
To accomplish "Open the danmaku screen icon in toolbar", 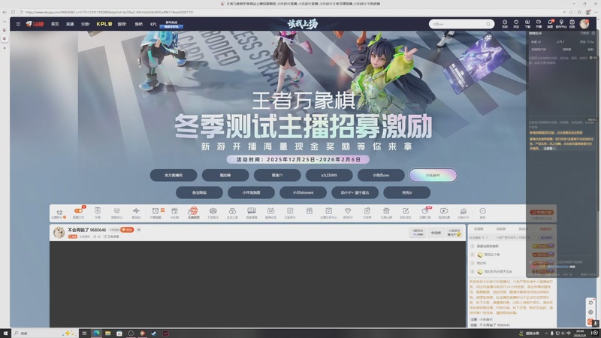I will coord(252,213).
